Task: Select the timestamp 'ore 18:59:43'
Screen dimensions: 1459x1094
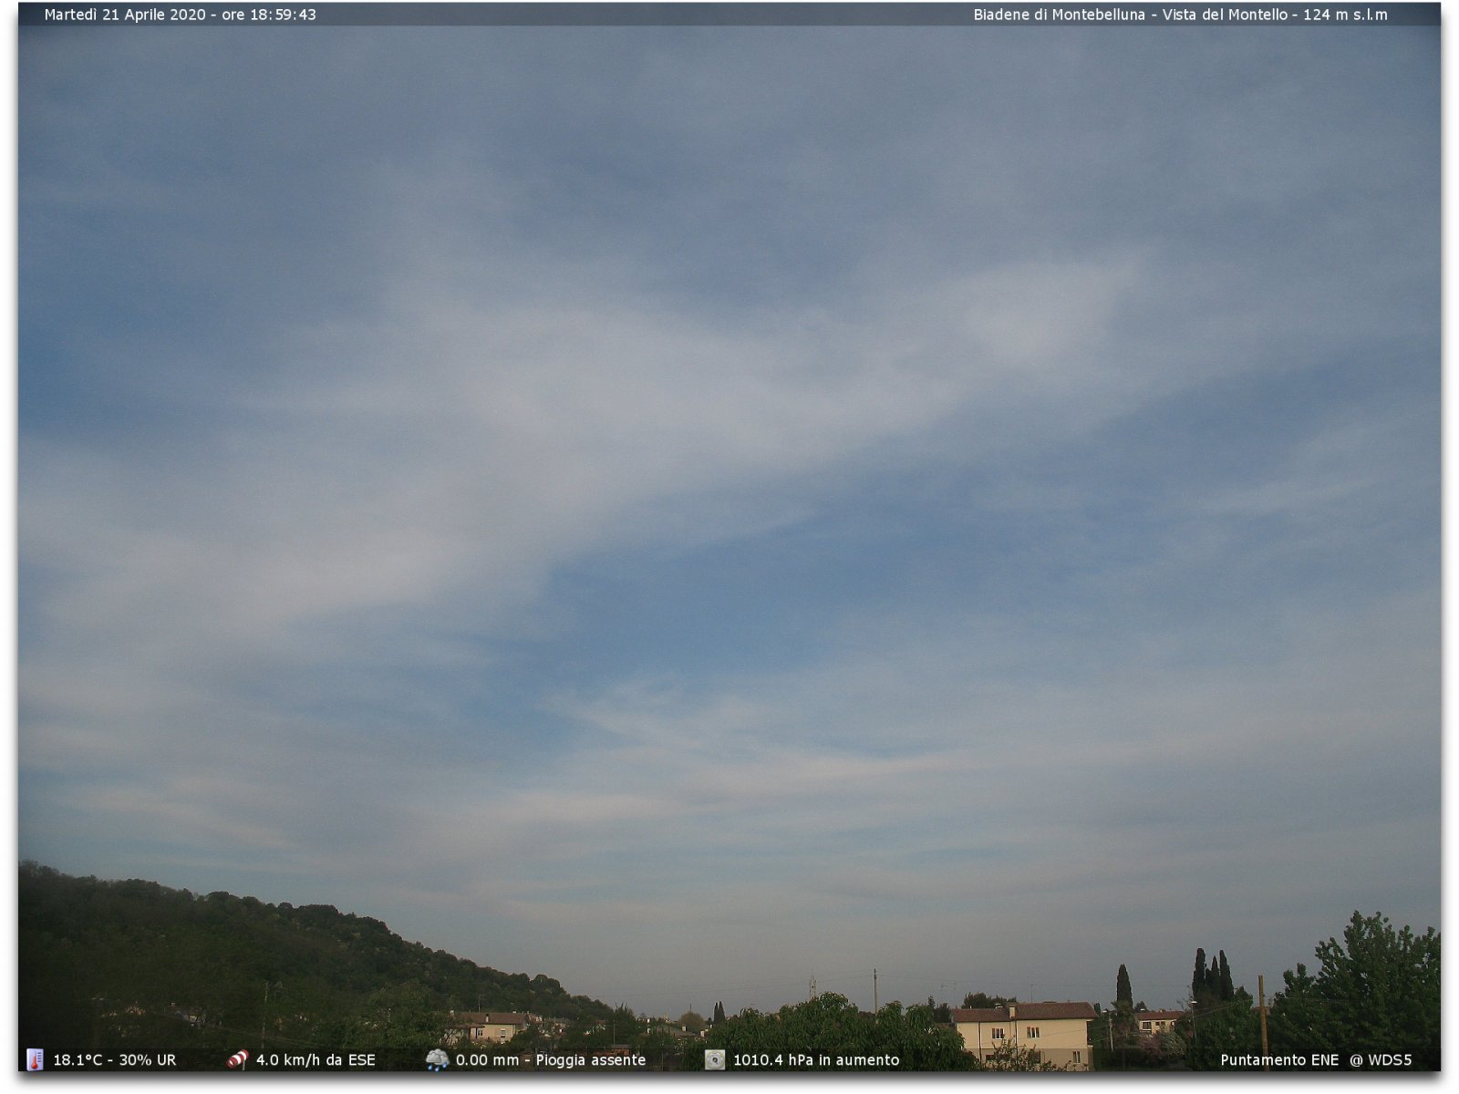Action: [x=269, y=15]
